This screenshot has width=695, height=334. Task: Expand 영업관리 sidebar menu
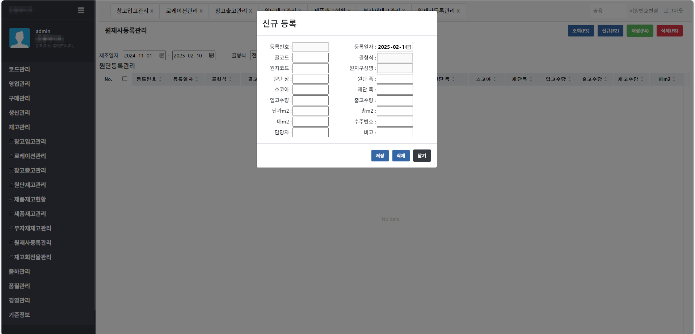tap(20, 84)
